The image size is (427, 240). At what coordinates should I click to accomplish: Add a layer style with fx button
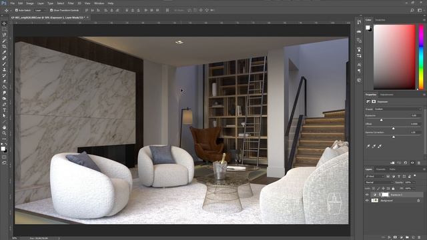click(x=389, y=237)
